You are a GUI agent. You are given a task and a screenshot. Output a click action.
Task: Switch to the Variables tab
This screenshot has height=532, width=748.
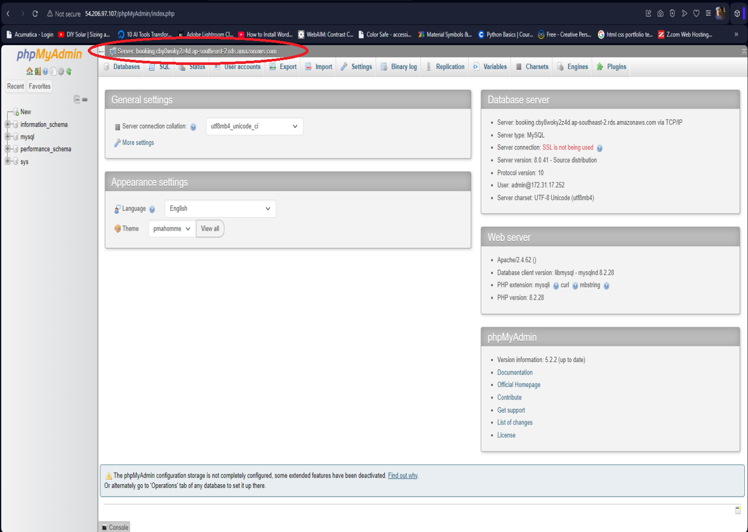point(490,67)
